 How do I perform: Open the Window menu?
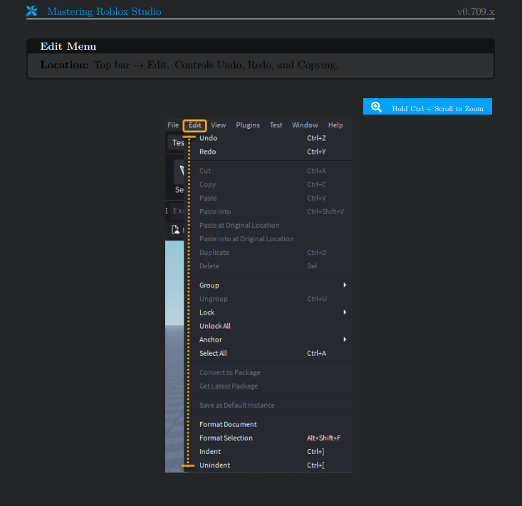[305, 125]
